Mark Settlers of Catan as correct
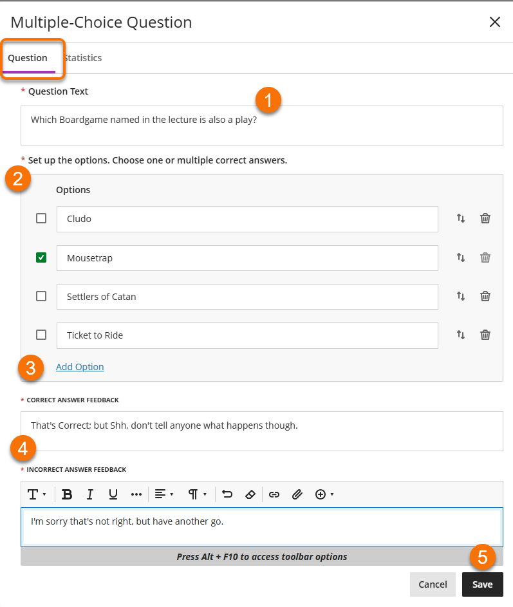 click(x=41, y=296)
